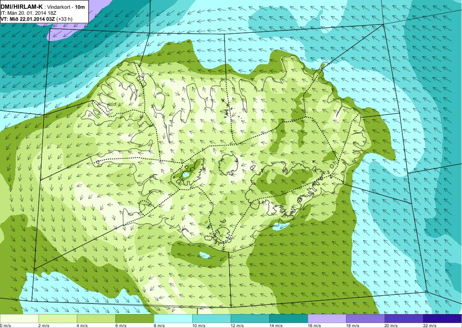The width and height of the screenshot is (462, 328).
Task: Select the "8 m/s" legend label
Action: click(x=159, y=326)
